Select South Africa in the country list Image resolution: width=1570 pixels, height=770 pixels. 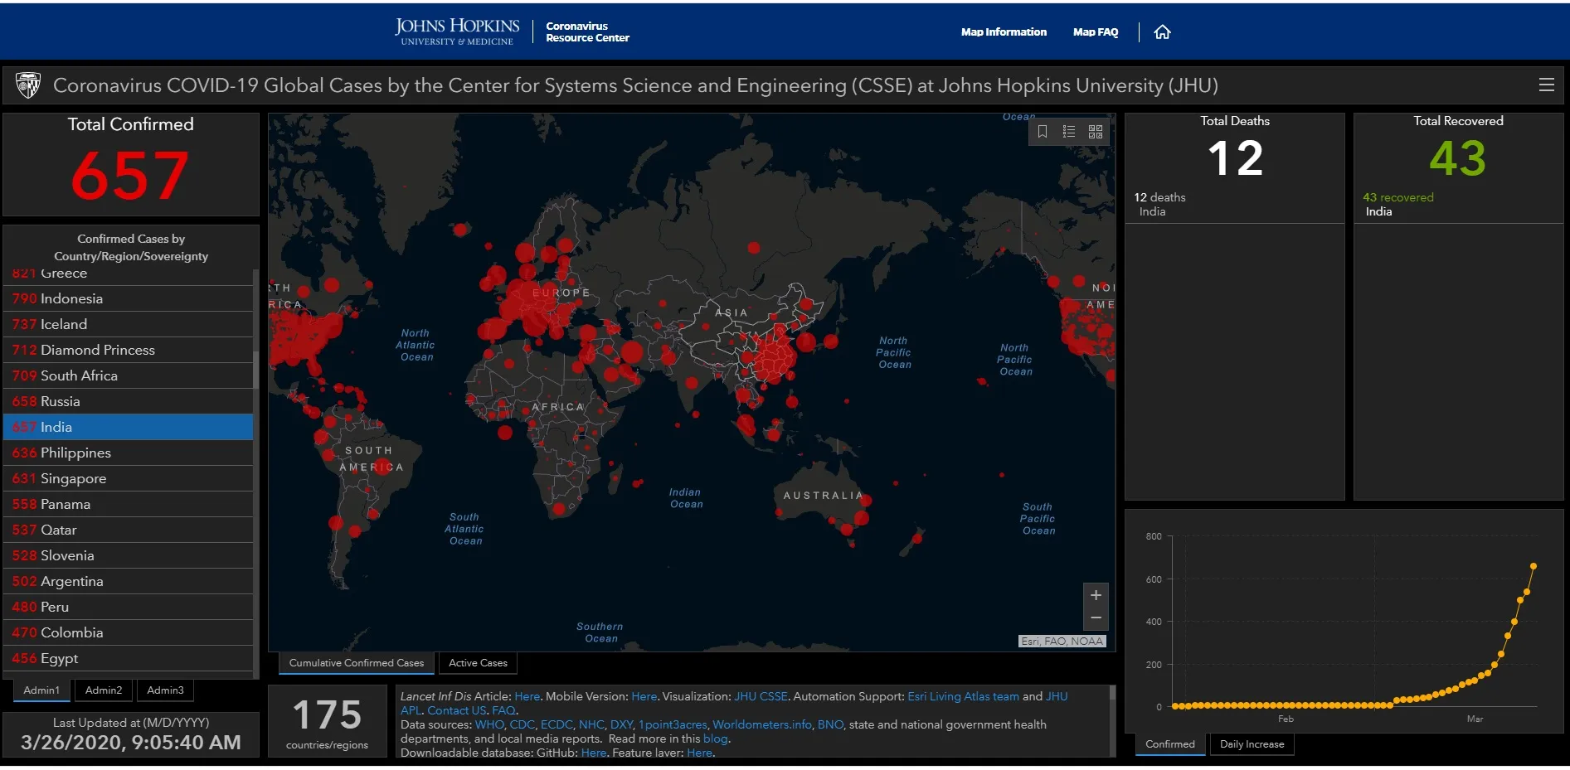(x=129, y=375)
